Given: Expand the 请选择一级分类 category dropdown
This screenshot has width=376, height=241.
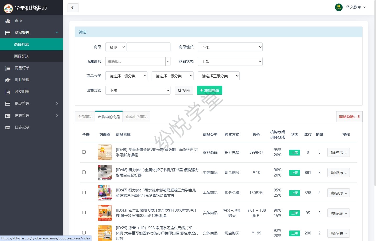Looking at the screenshot, I should click(126, 76).
